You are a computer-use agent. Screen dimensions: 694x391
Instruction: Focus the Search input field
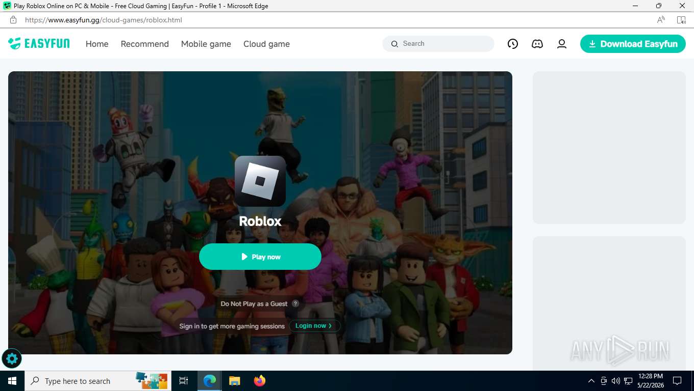pos(438,44)
